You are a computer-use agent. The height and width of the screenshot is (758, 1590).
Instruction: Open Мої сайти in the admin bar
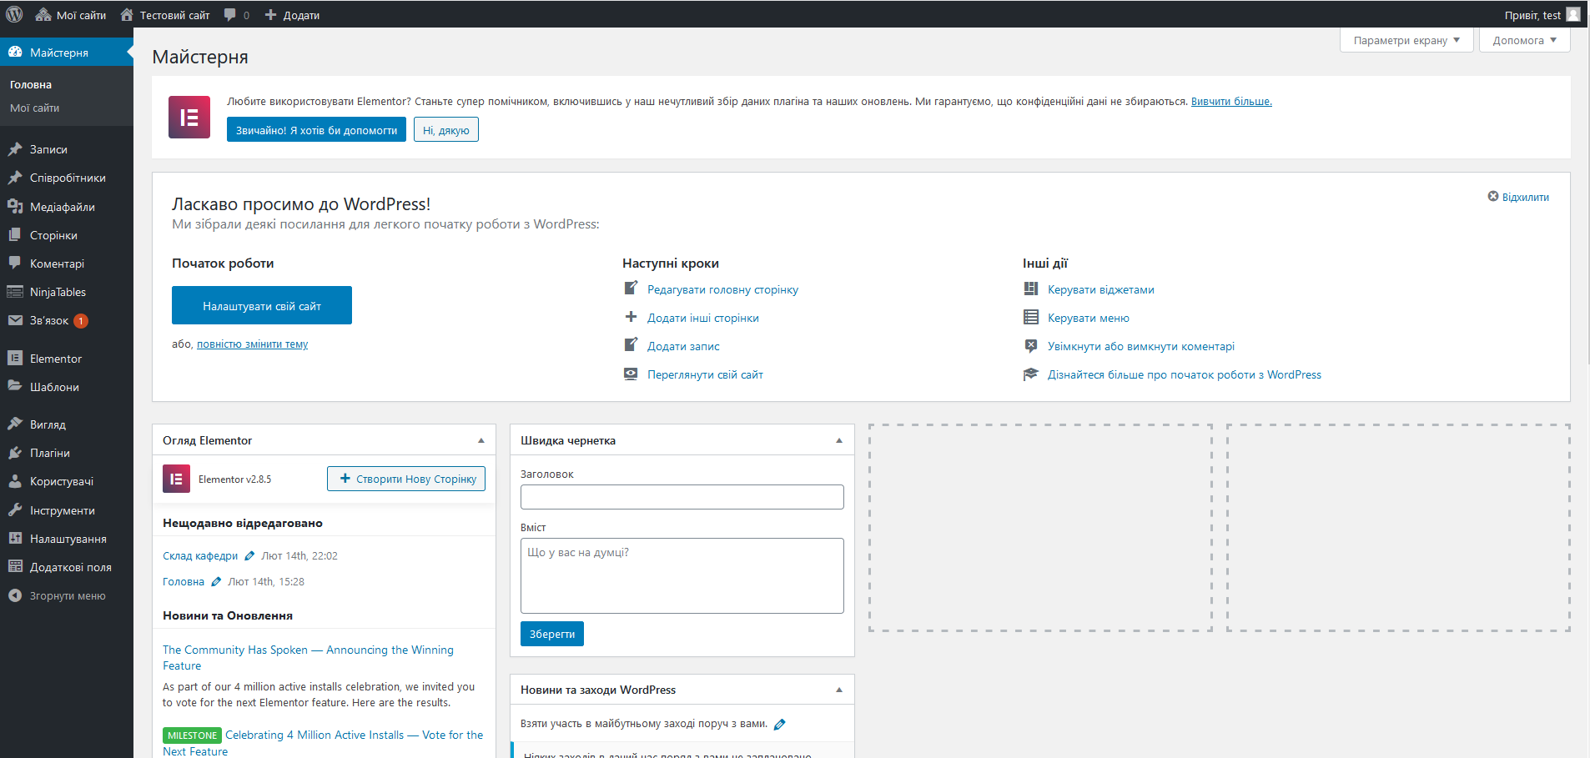71,15
